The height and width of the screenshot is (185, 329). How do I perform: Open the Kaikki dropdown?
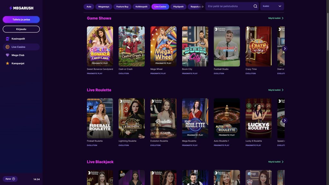pyautogui.click(x=272, y=6)
